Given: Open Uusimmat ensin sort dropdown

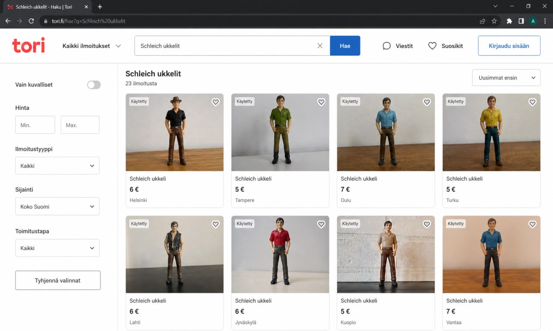Looking at the screenshot, I should (506, 78).
